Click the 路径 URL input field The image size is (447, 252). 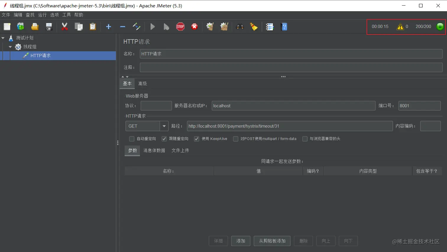[x=290, y=126]
